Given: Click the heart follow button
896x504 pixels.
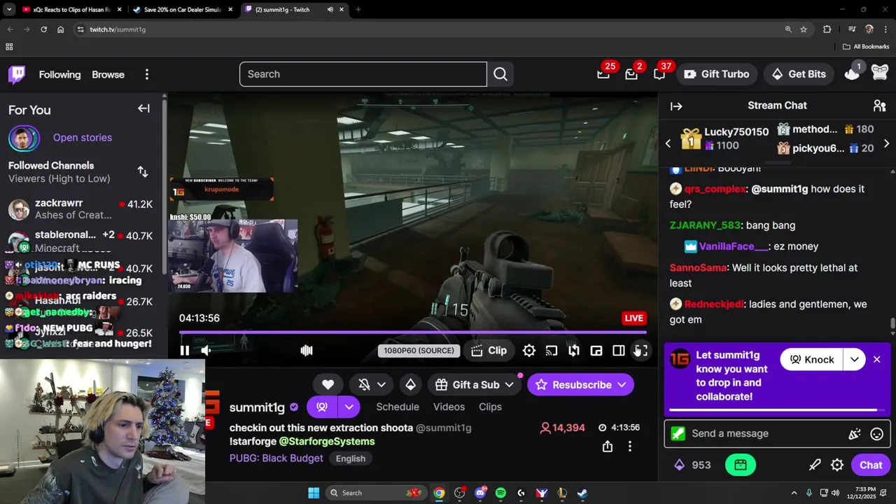Looking at the screenshot, I should pyautogui.click(x=328, y=384).
